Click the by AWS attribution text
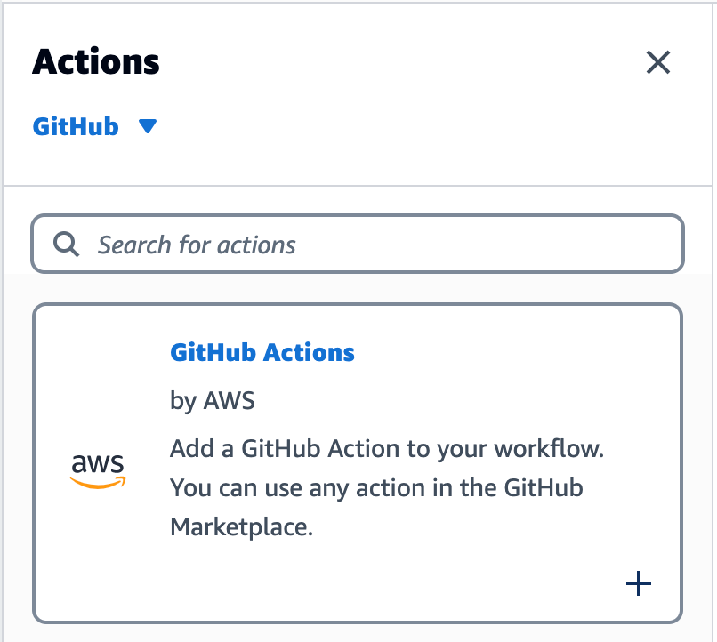This screenshot has height=642, width=717. [212, 401]
